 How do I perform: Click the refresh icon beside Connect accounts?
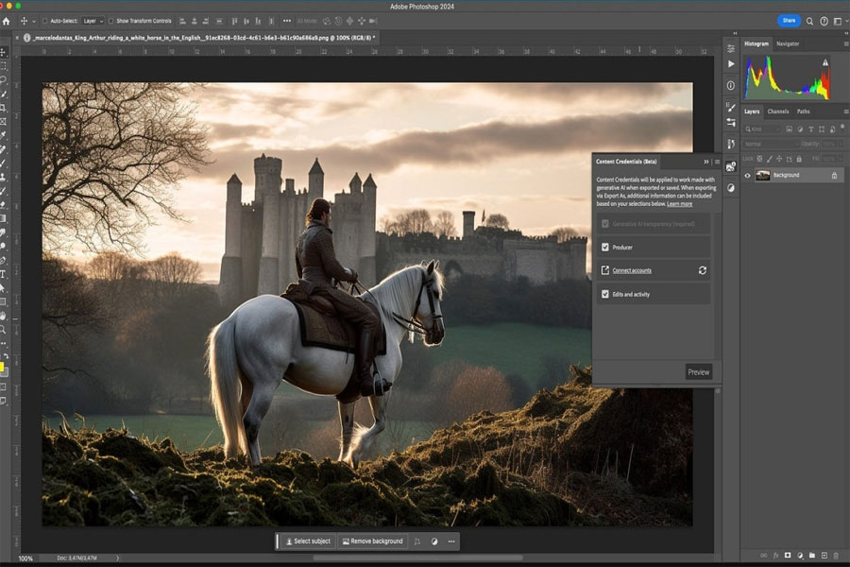[702, 270]
